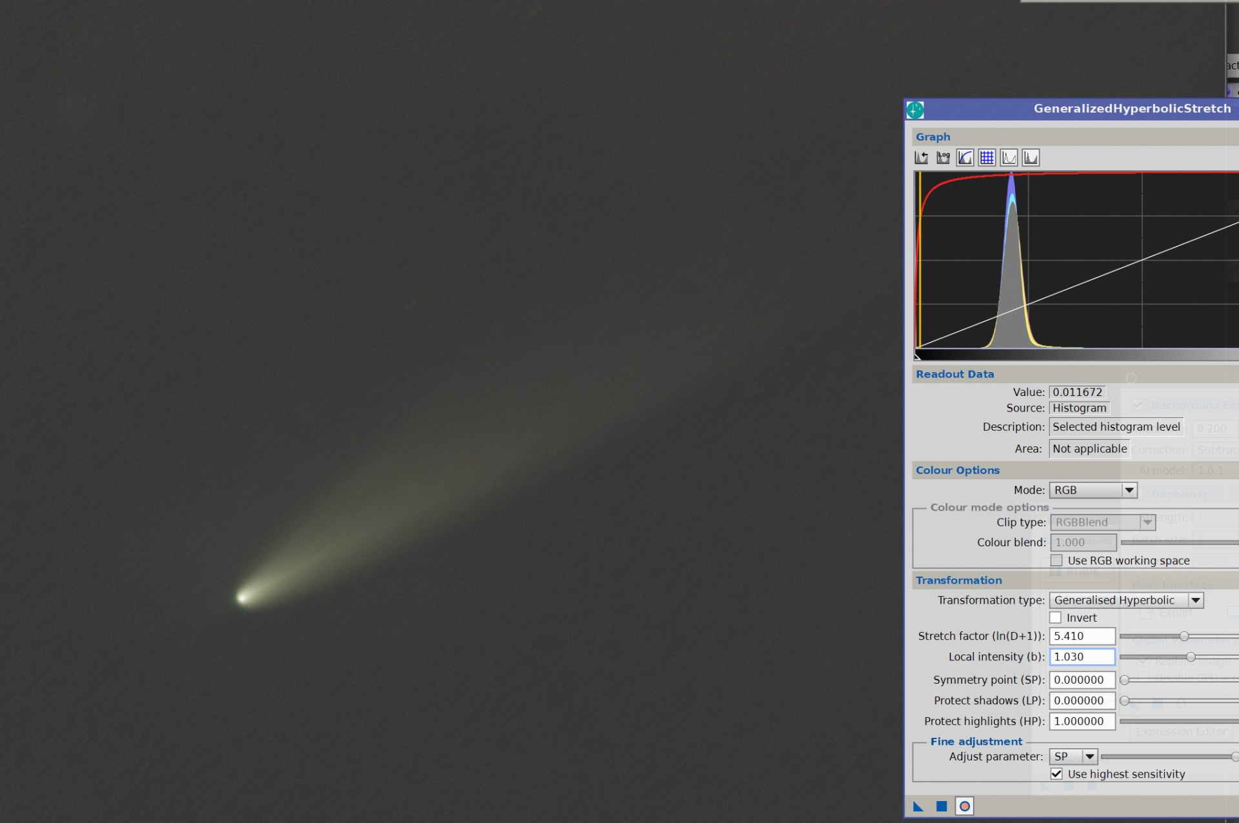The height and width of the screenshot is (823, 1239).
Task: Click the comet nucleus in the image
Action: pyautogui.click(x=243, y=598)
